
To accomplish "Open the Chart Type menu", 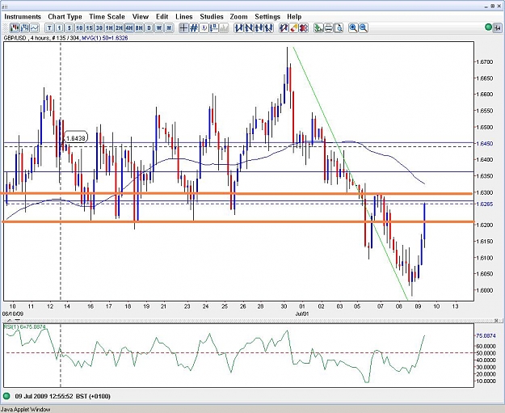I will pos(65,16).
